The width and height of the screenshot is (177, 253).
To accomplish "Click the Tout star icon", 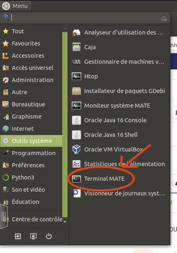I will pyautogui.click(x=6, y=31).
